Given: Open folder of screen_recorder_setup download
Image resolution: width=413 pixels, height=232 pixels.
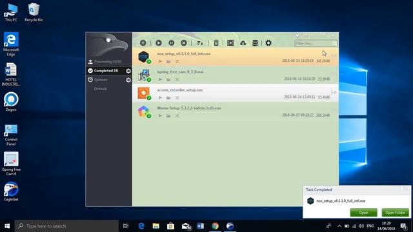Looking at the screenshot, I should pos(168,98).
